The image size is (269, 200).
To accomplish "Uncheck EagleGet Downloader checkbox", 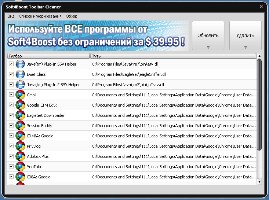I will coord(11,115).
